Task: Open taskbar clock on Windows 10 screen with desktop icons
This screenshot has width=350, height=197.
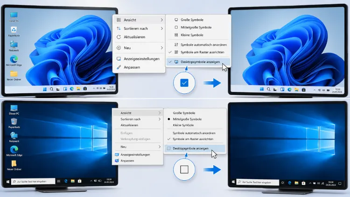Action: (x=109, y=181)
